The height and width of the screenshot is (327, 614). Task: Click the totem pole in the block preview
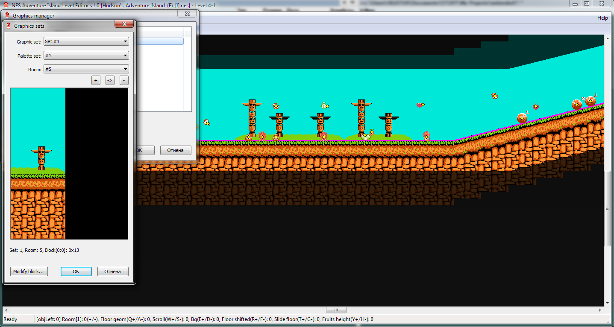[x=41, y=158]
